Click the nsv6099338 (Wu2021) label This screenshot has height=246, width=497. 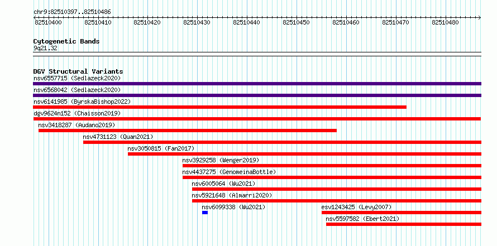(233, 207)
